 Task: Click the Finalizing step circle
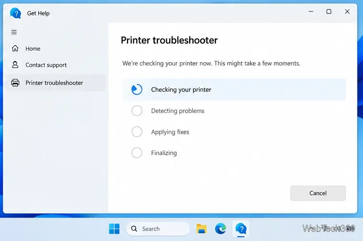[137, 153]
